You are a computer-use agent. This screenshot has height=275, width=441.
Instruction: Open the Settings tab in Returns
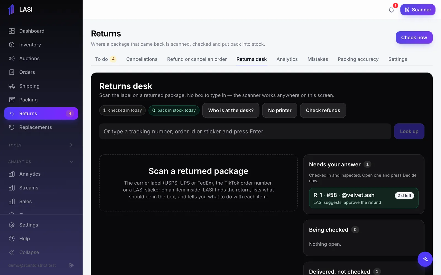(398, 59)
